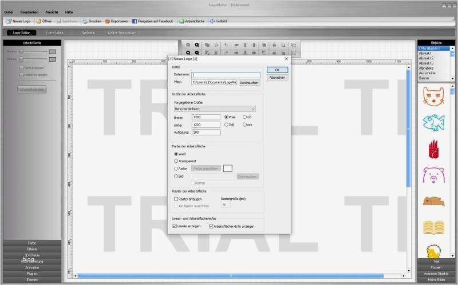
Task: Expand the Ebenen panel section
Action: click(x=32, y=280)
